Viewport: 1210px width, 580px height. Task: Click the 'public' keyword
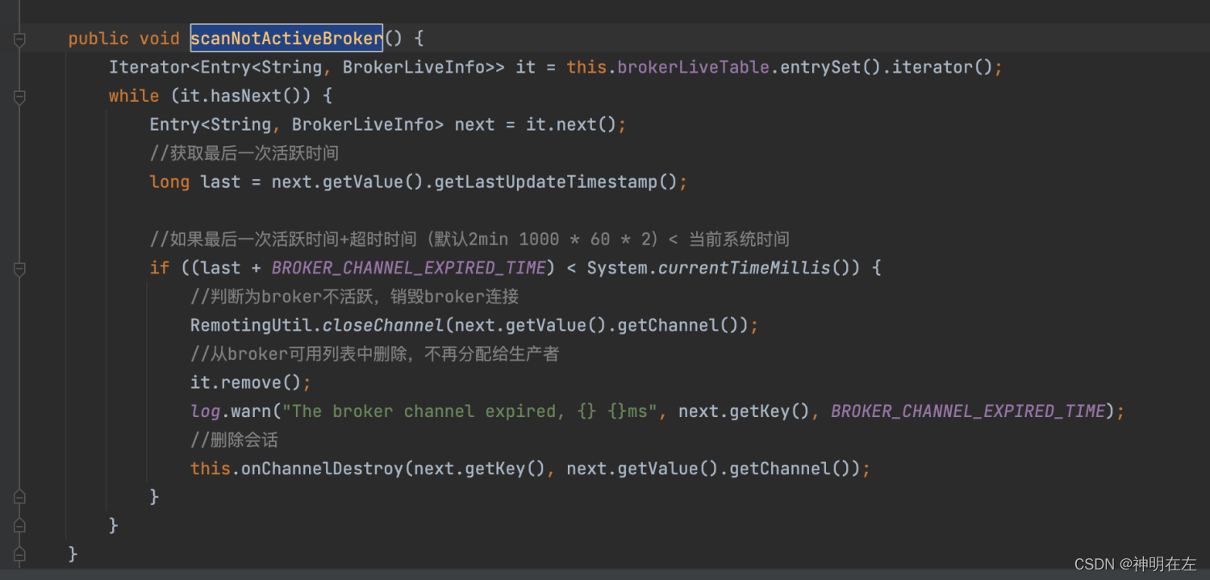click(98, 38)
